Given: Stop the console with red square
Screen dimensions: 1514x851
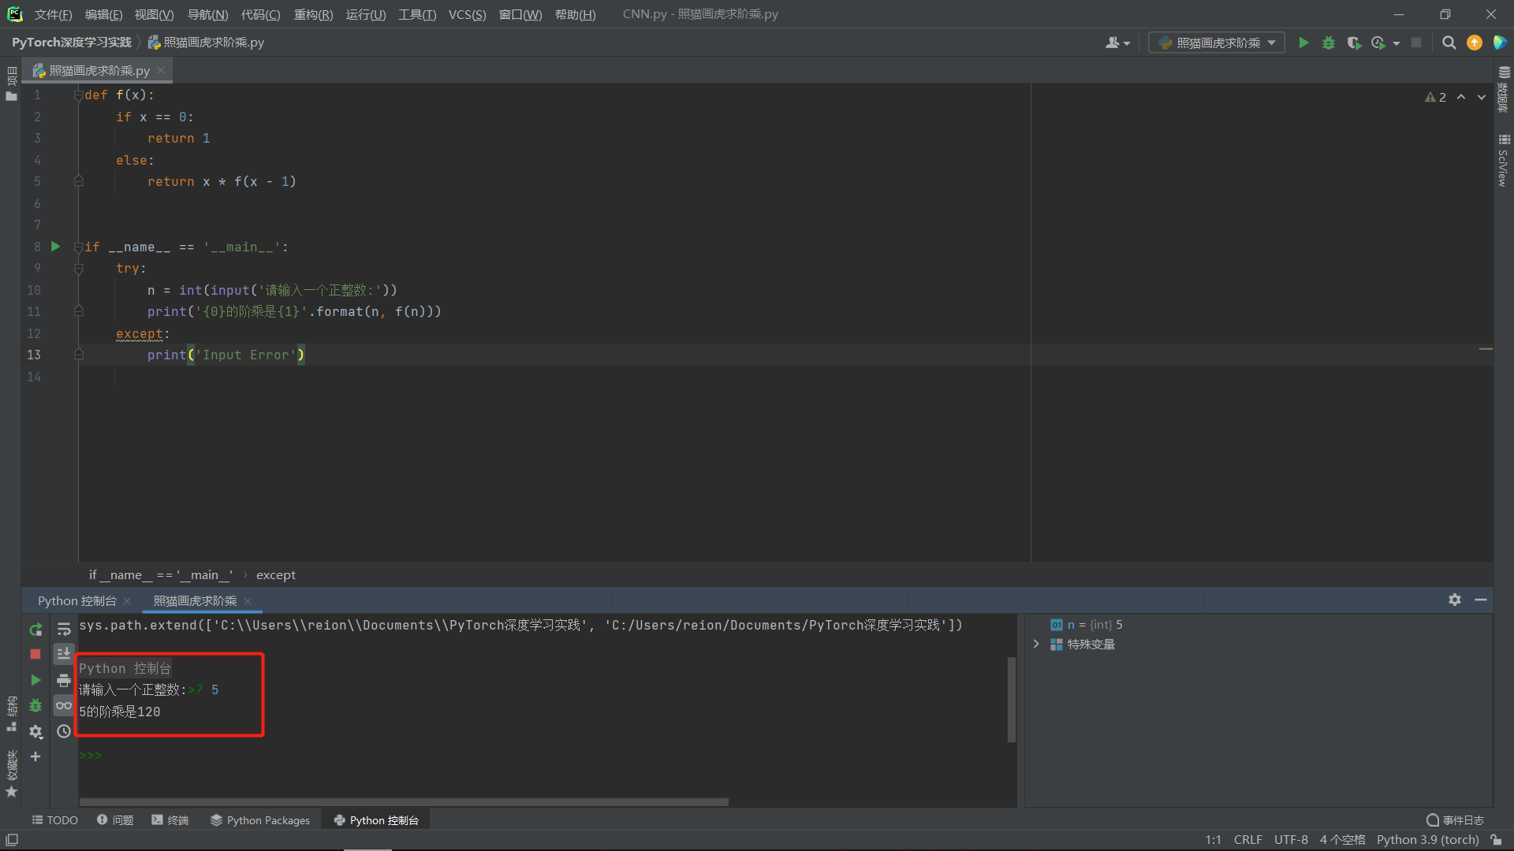Looking at the screenshot, I should (x=35, y=654).
